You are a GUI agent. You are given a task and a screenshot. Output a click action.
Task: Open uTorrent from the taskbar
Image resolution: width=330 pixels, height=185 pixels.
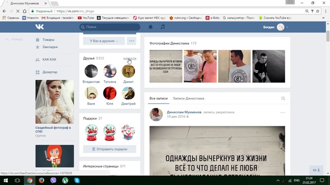(x=65, y=180)
